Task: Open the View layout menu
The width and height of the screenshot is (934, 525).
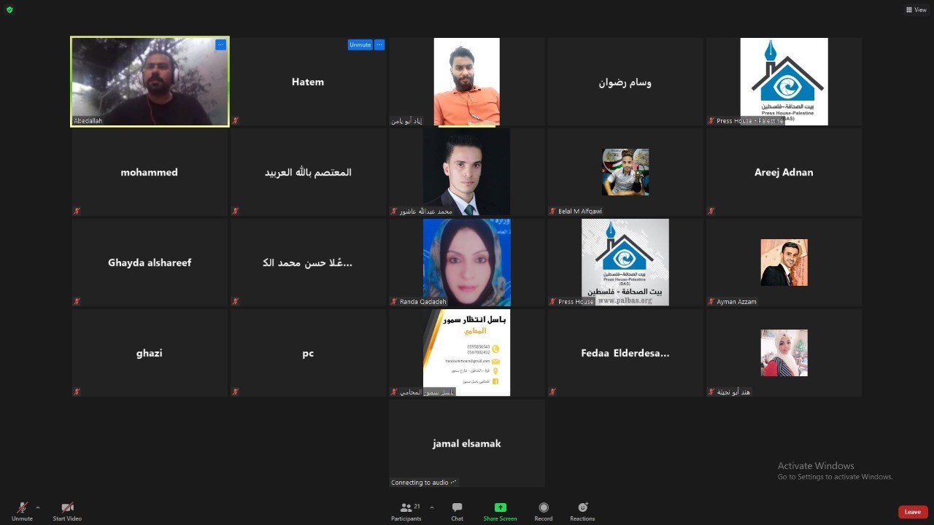Action: 916,9
